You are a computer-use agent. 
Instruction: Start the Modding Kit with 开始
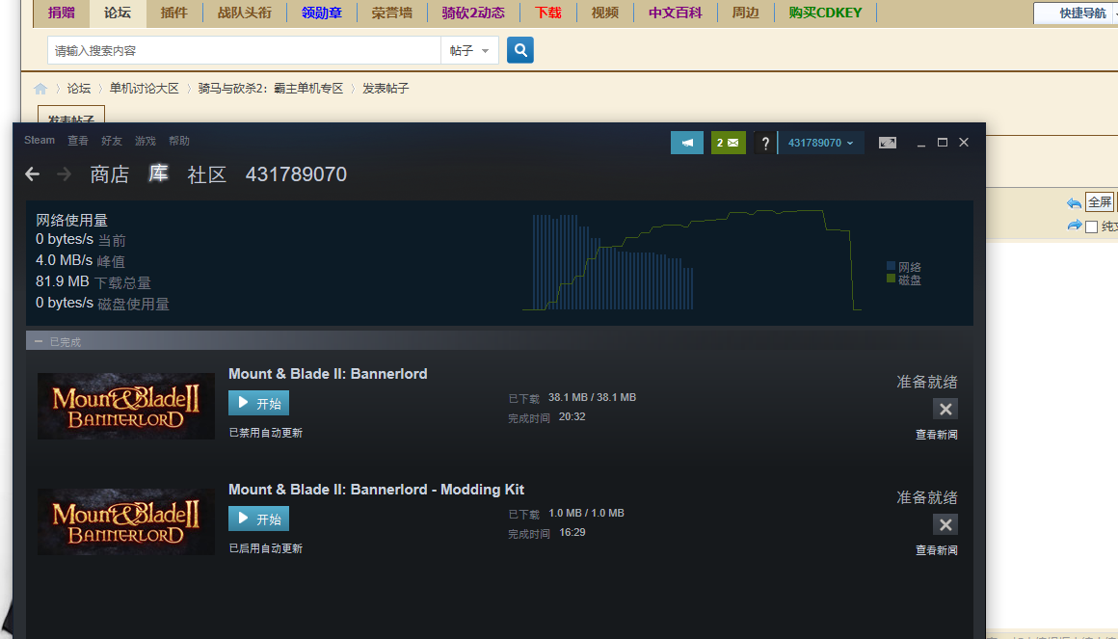[x=259, y=519]
